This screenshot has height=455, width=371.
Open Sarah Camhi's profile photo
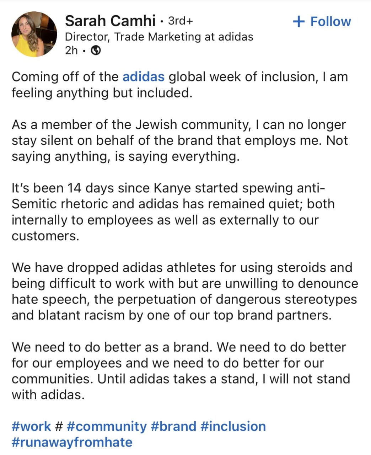point(34,34)
